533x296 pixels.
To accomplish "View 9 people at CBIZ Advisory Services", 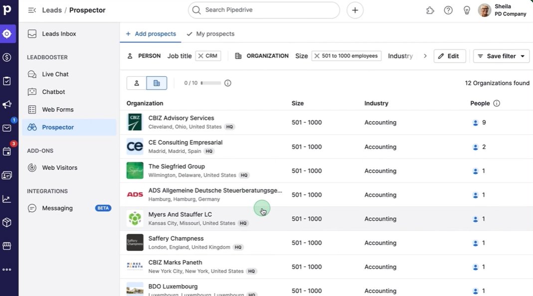I will click(x=479, y=123).
